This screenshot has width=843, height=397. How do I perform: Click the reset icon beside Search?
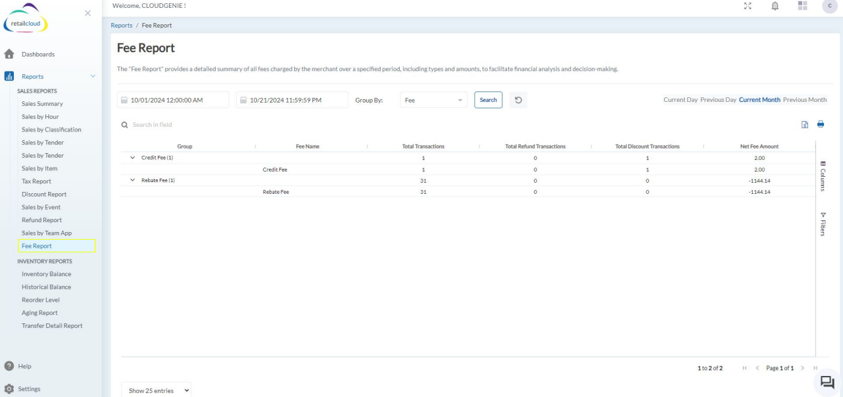pyautogui.click(x=517, y=99)
